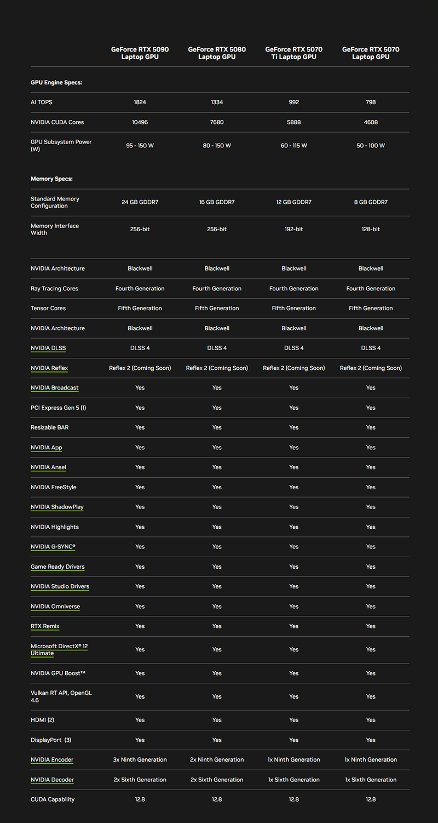This screenshot has width=438, height=823.
Task: Open the NVIDIA Ansel link
Action: pyautogui.click(x=48, y=467)
